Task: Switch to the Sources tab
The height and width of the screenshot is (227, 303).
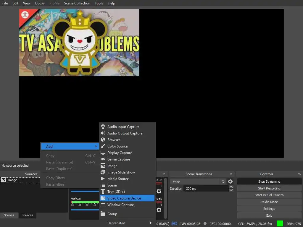Action: coord(27,215)
